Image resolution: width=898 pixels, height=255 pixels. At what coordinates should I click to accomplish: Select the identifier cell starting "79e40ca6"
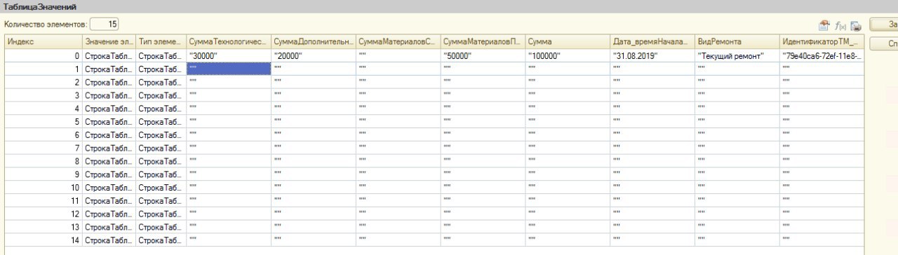[x=822, y=55]
